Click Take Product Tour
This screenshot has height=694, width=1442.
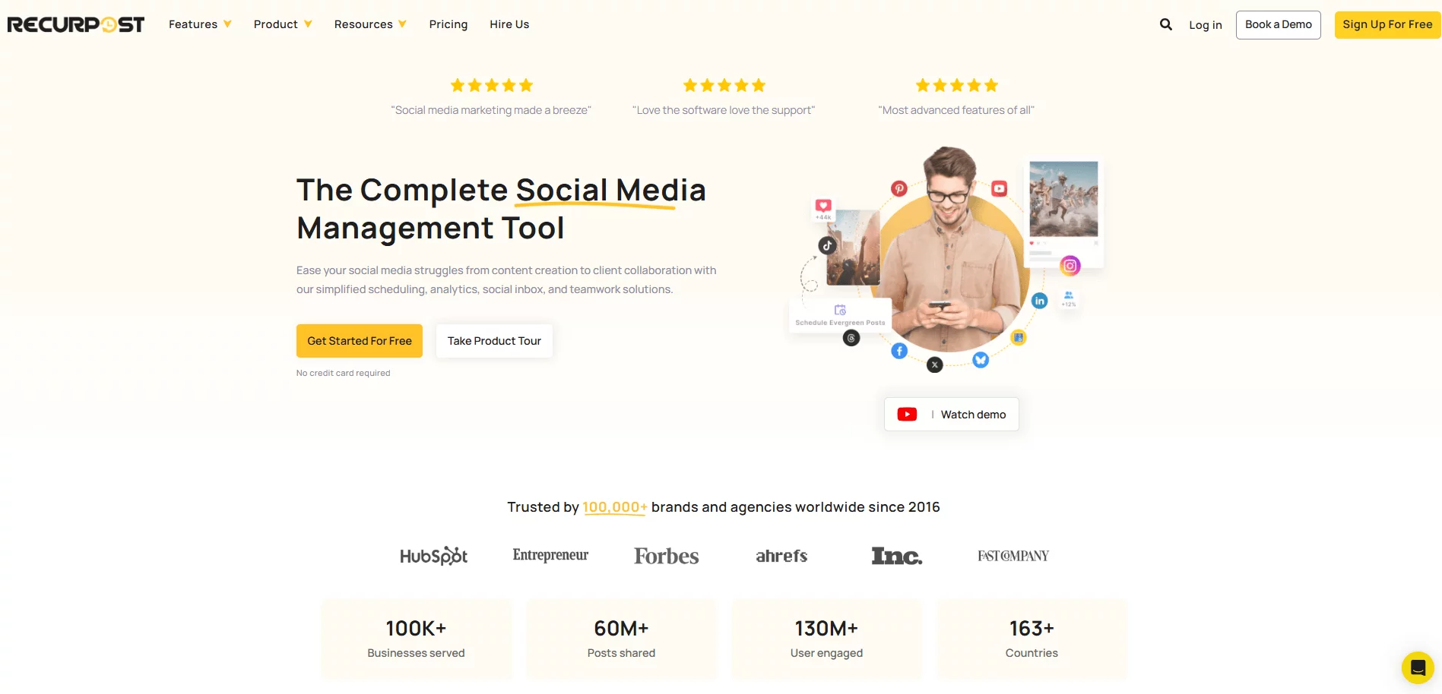click(494, 340)
